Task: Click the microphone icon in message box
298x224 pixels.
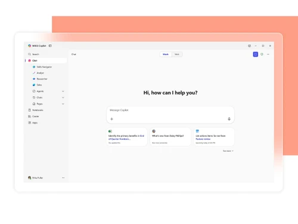Action: pos(229,119)
